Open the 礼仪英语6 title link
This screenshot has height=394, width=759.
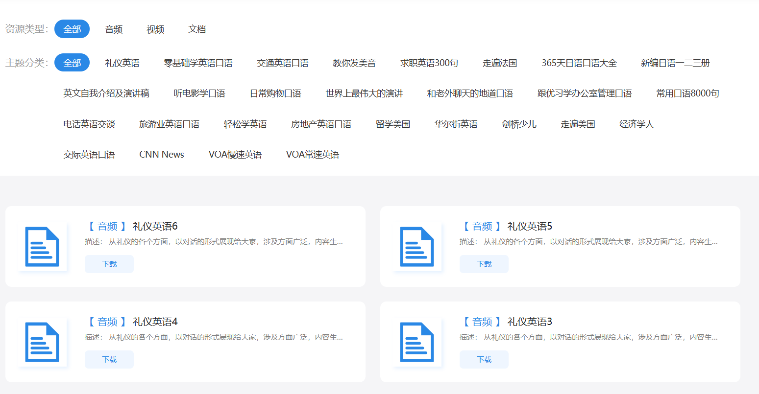155,226
